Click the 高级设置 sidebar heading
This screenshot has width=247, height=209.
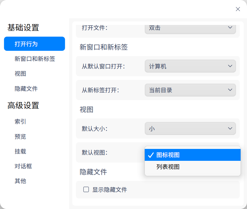tap(23, 105)
